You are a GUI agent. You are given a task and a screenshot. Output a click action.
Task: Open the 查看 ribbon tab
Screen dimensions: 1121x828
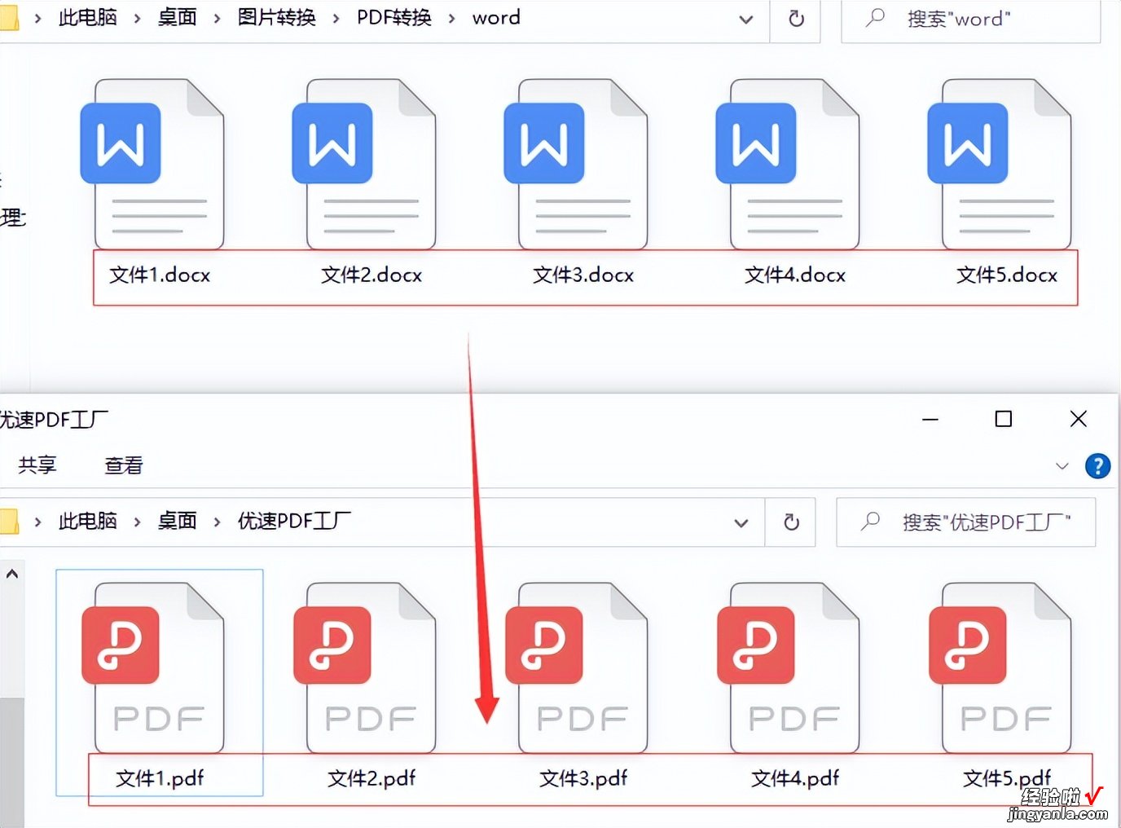point(124,465)
